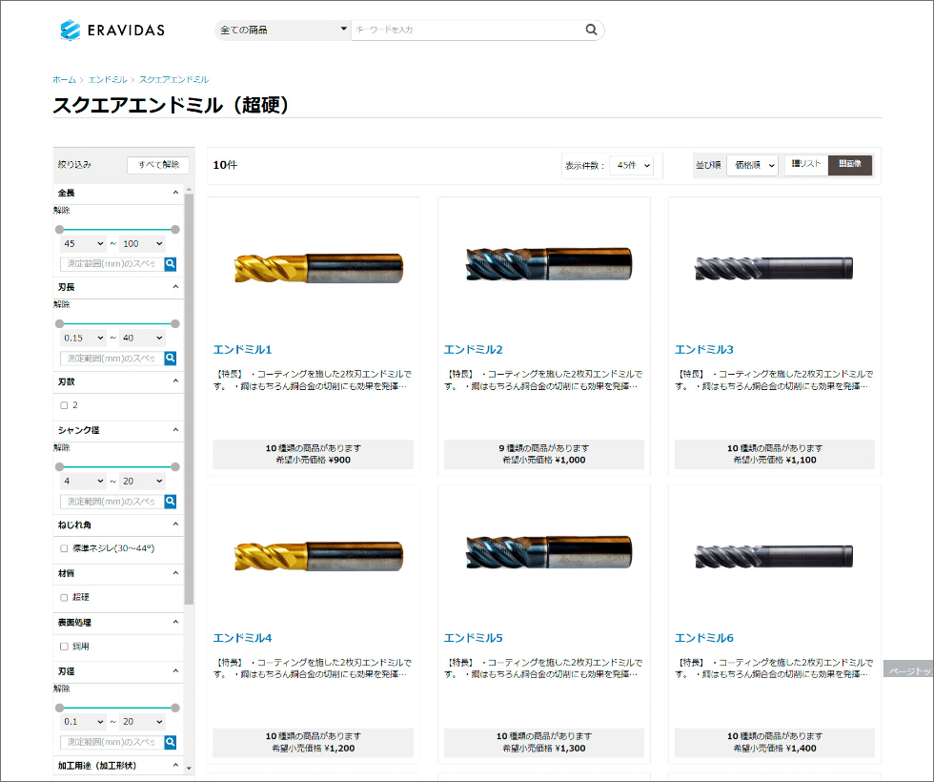Viewport: 934px width, 782px height.
Task: Click the スクエアエンドミル breadcrumb link
Action: pos(173,79)
